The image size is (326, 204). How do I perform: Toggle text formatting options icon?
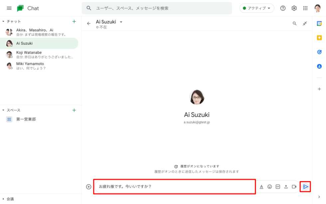261,187
